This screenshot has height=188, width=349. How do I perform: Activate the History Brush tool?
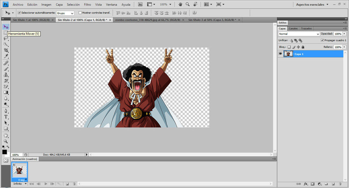(6, 81)
